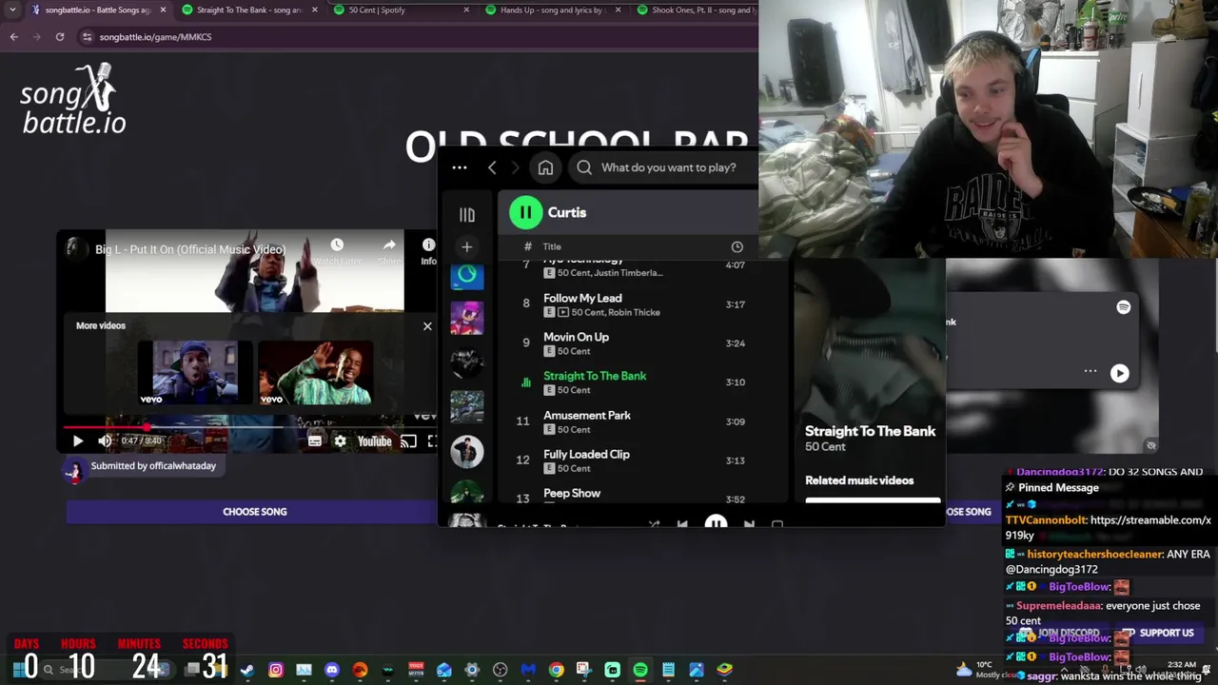Open first vevo suggested video thumbnail
Screen dimensions: 1218x685
pyautogui.click(x=195, y=373)
